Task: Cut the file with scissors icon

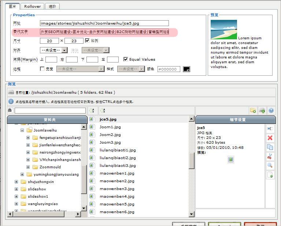Action: (x=270, y=156)
